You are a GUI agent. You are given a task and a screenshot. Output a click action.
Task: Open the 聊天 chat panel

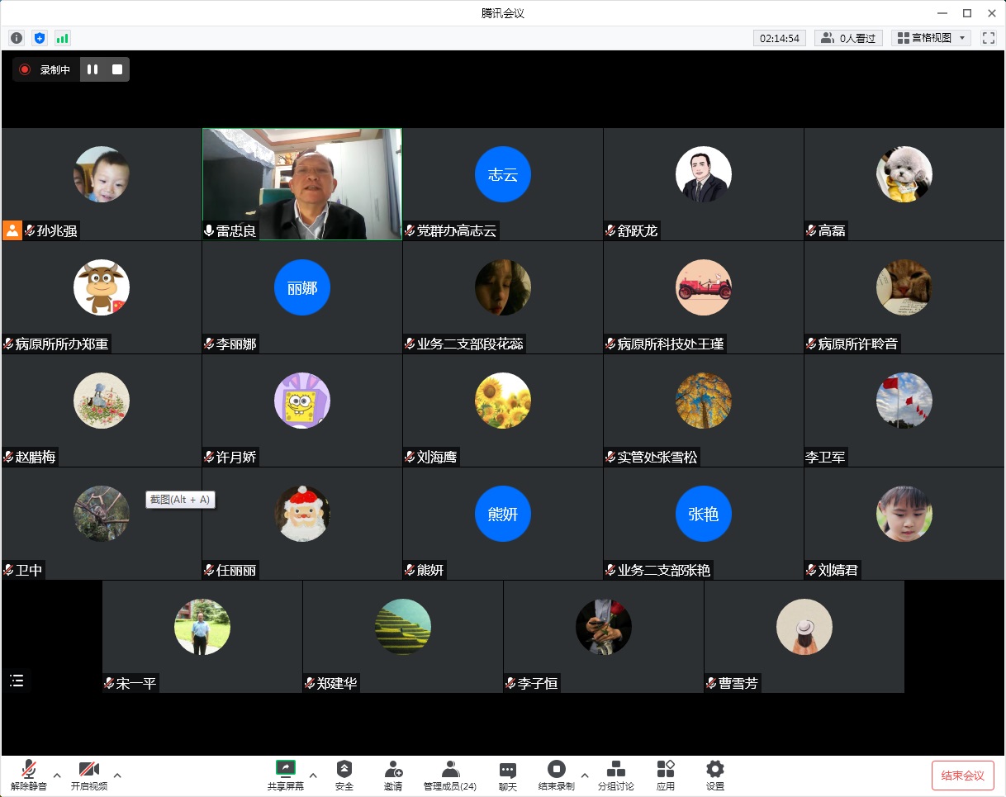(x=507, y=775)
